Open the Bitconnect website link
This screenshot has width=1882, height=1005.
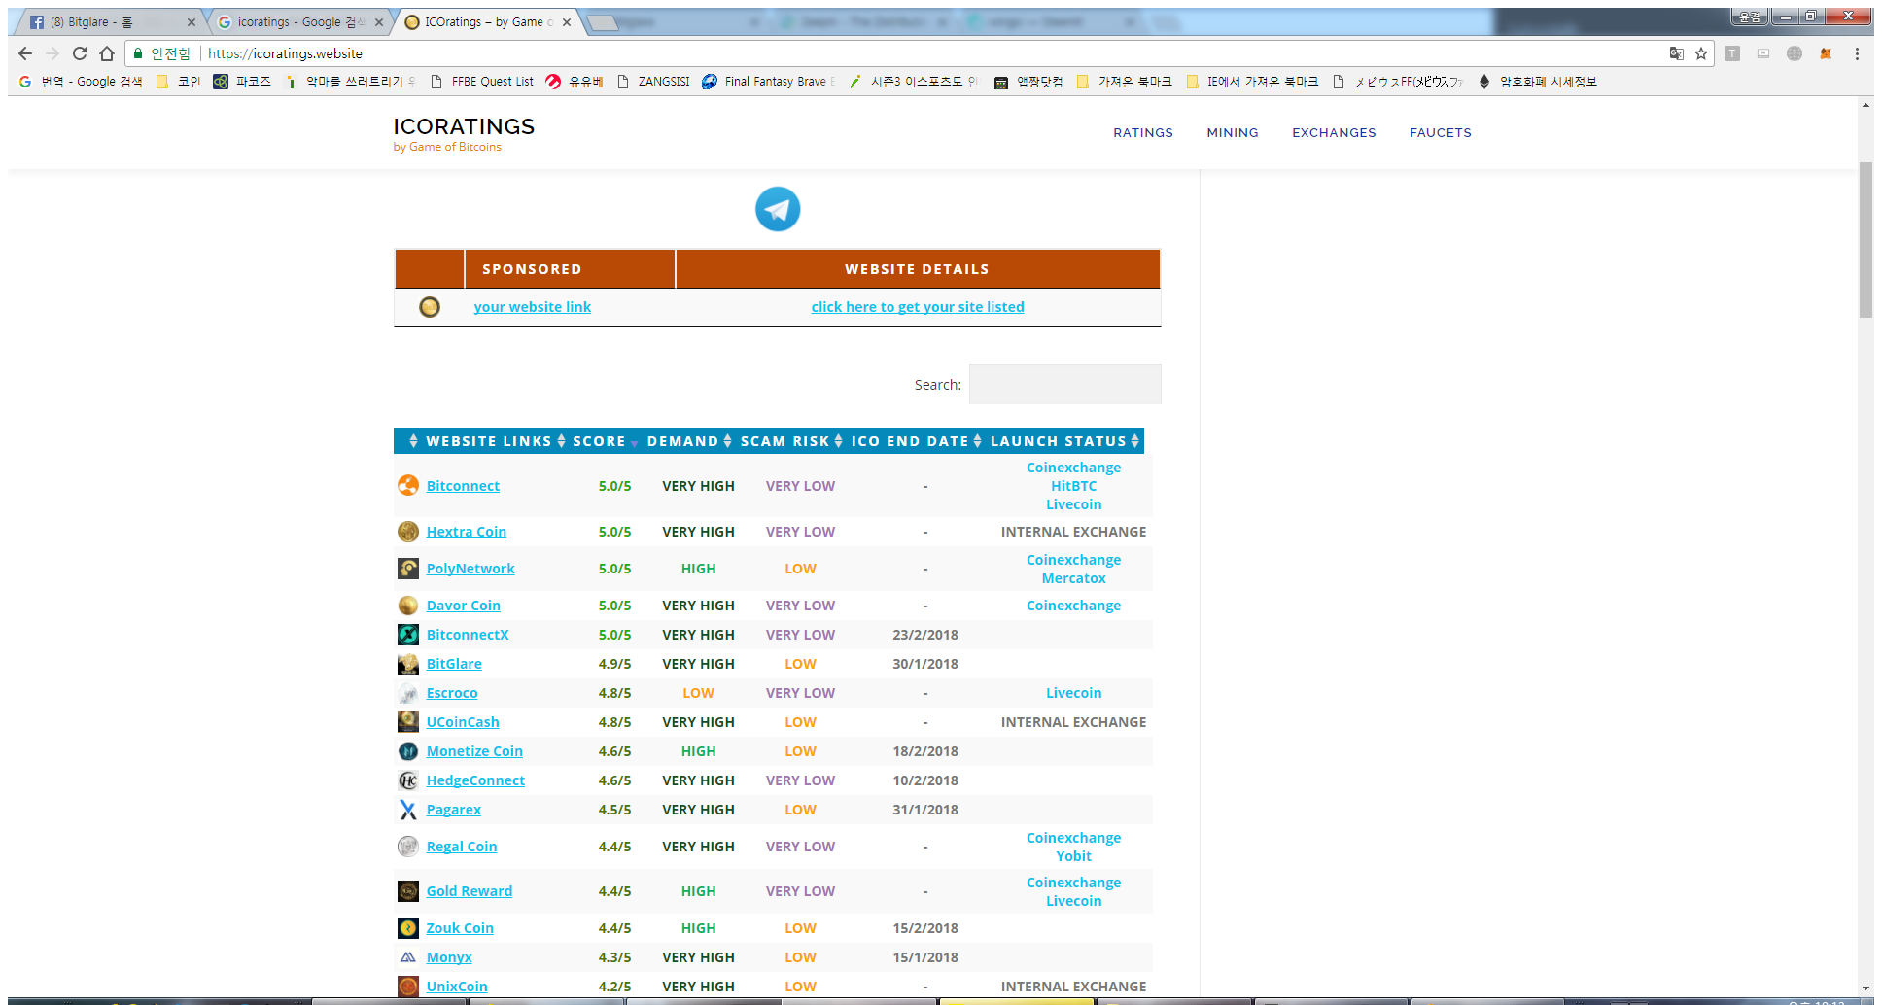click(x=463, y=486)
